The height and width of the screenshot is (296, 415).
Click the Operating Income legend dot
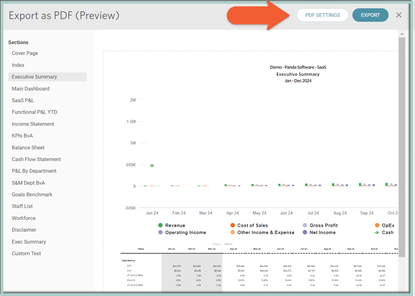[x=160, y=233]
